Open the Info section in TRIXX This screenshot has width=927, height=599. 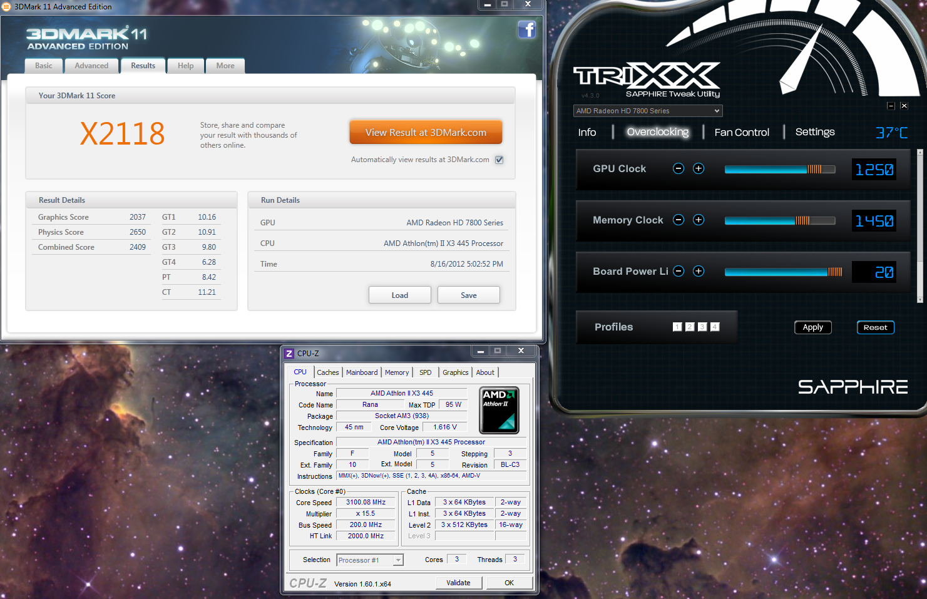[587, 132]
